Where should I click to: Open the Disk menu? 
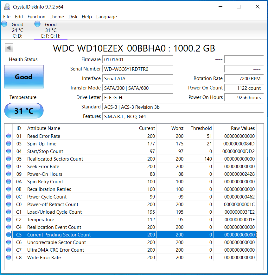click(x=73, y=17)
